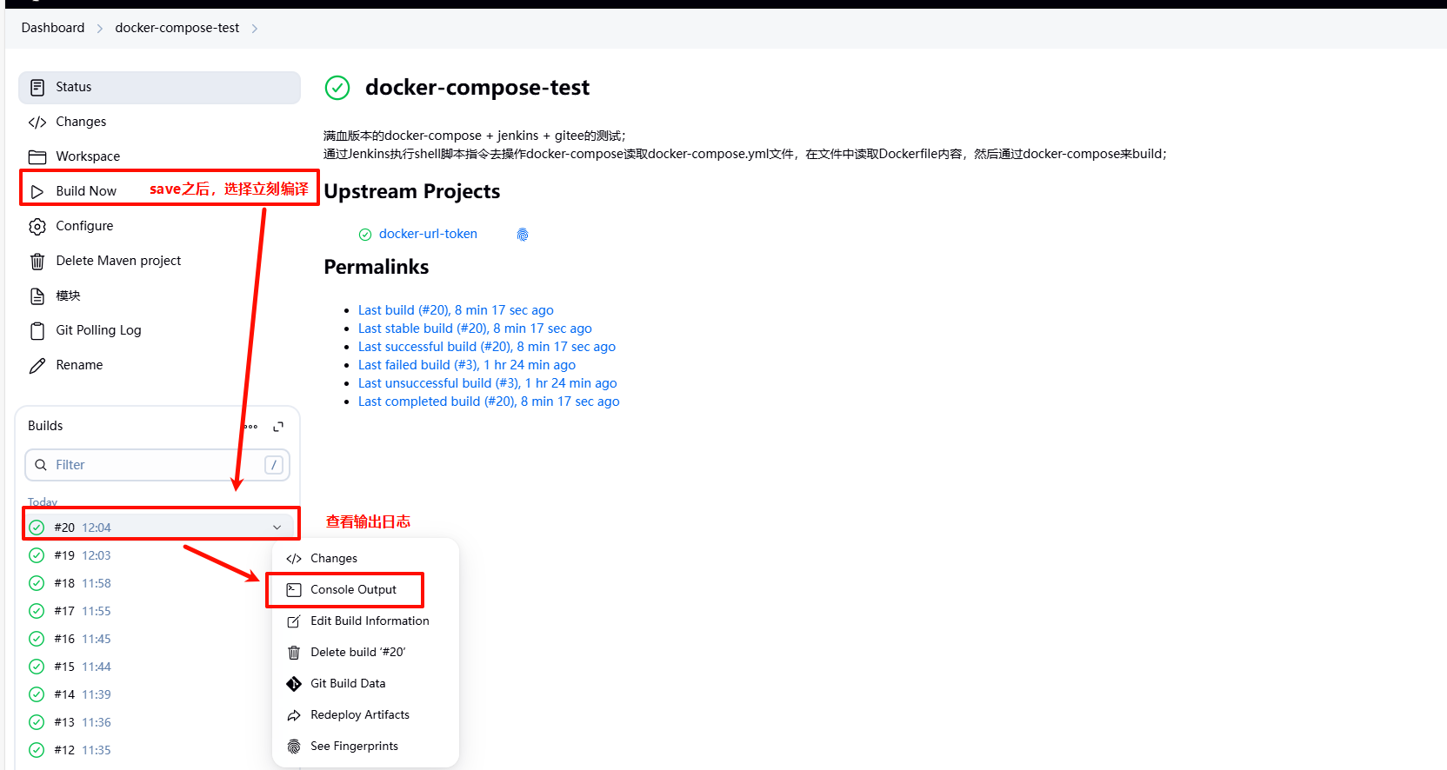Click the success status icon of build #14
The height and width of the screenshot is (770, 1447).
37,694
